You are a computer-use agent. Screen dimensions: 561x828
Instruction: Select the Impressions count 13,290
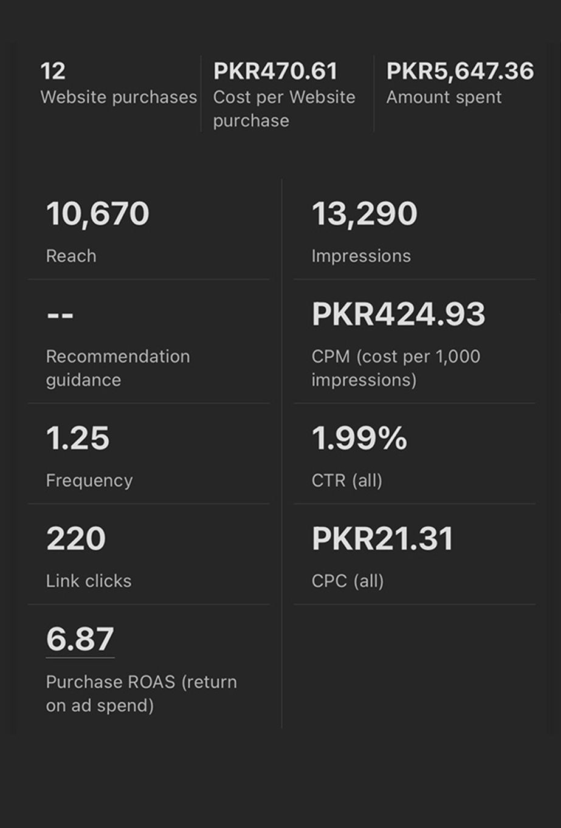tap(364, 213)
